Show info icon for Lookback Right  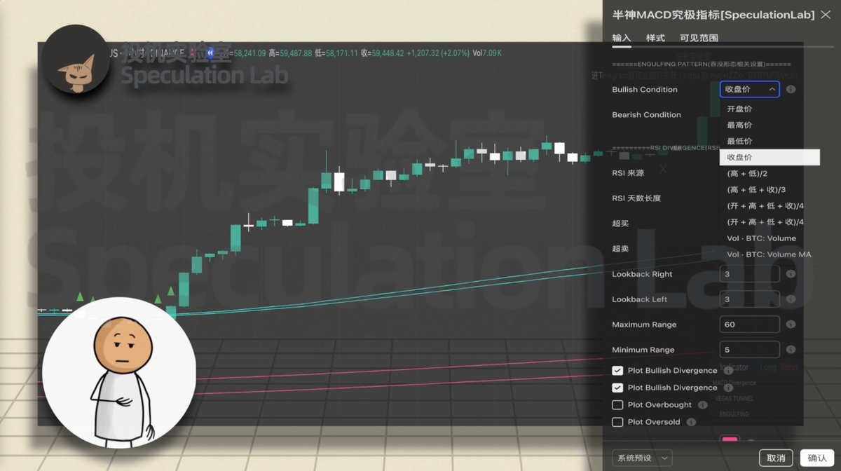click(791, 274)
